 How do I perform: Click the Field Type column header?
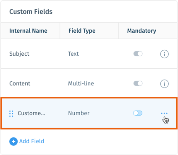(x=82, y=31)
